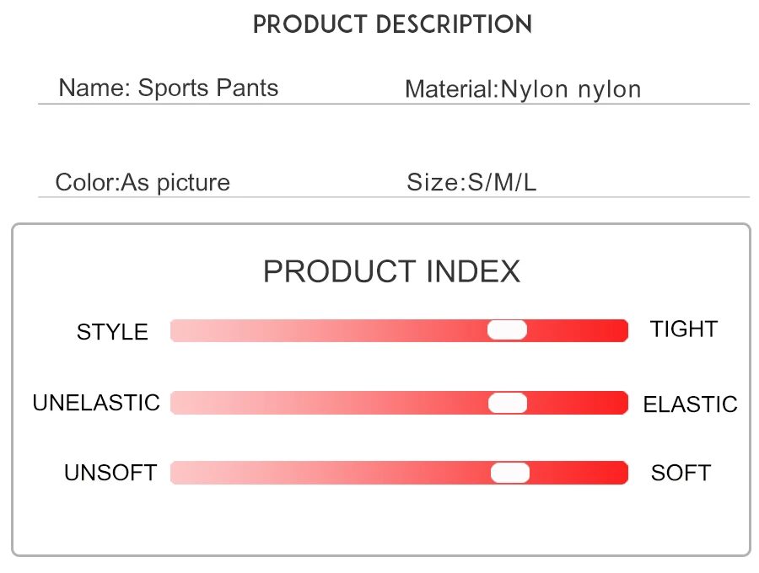Click the STYLE label
The height and width of the screenshot is (573, 759).
pos(112,332)
